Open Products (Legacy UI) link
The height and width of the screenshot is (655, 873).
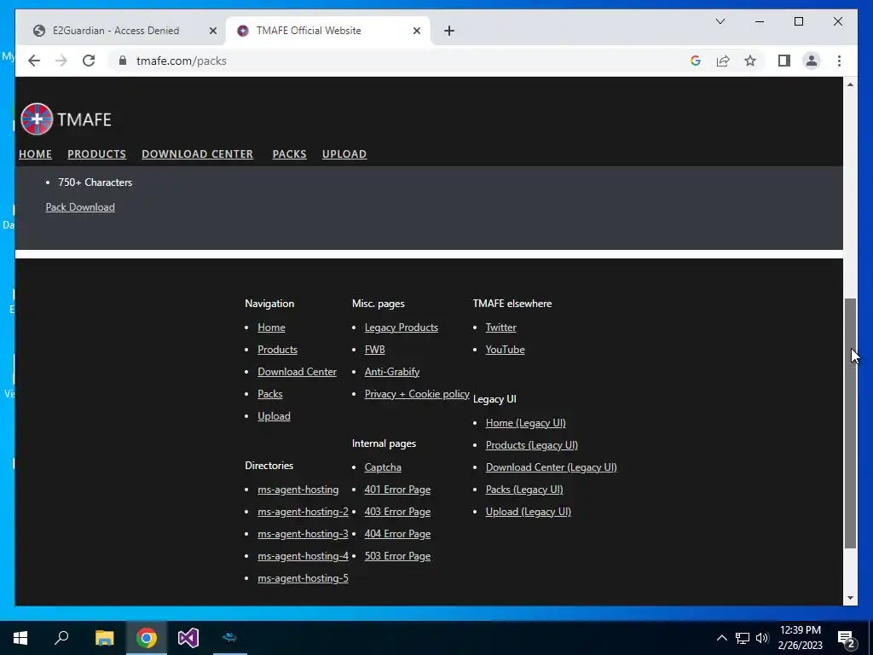[532, 445]
